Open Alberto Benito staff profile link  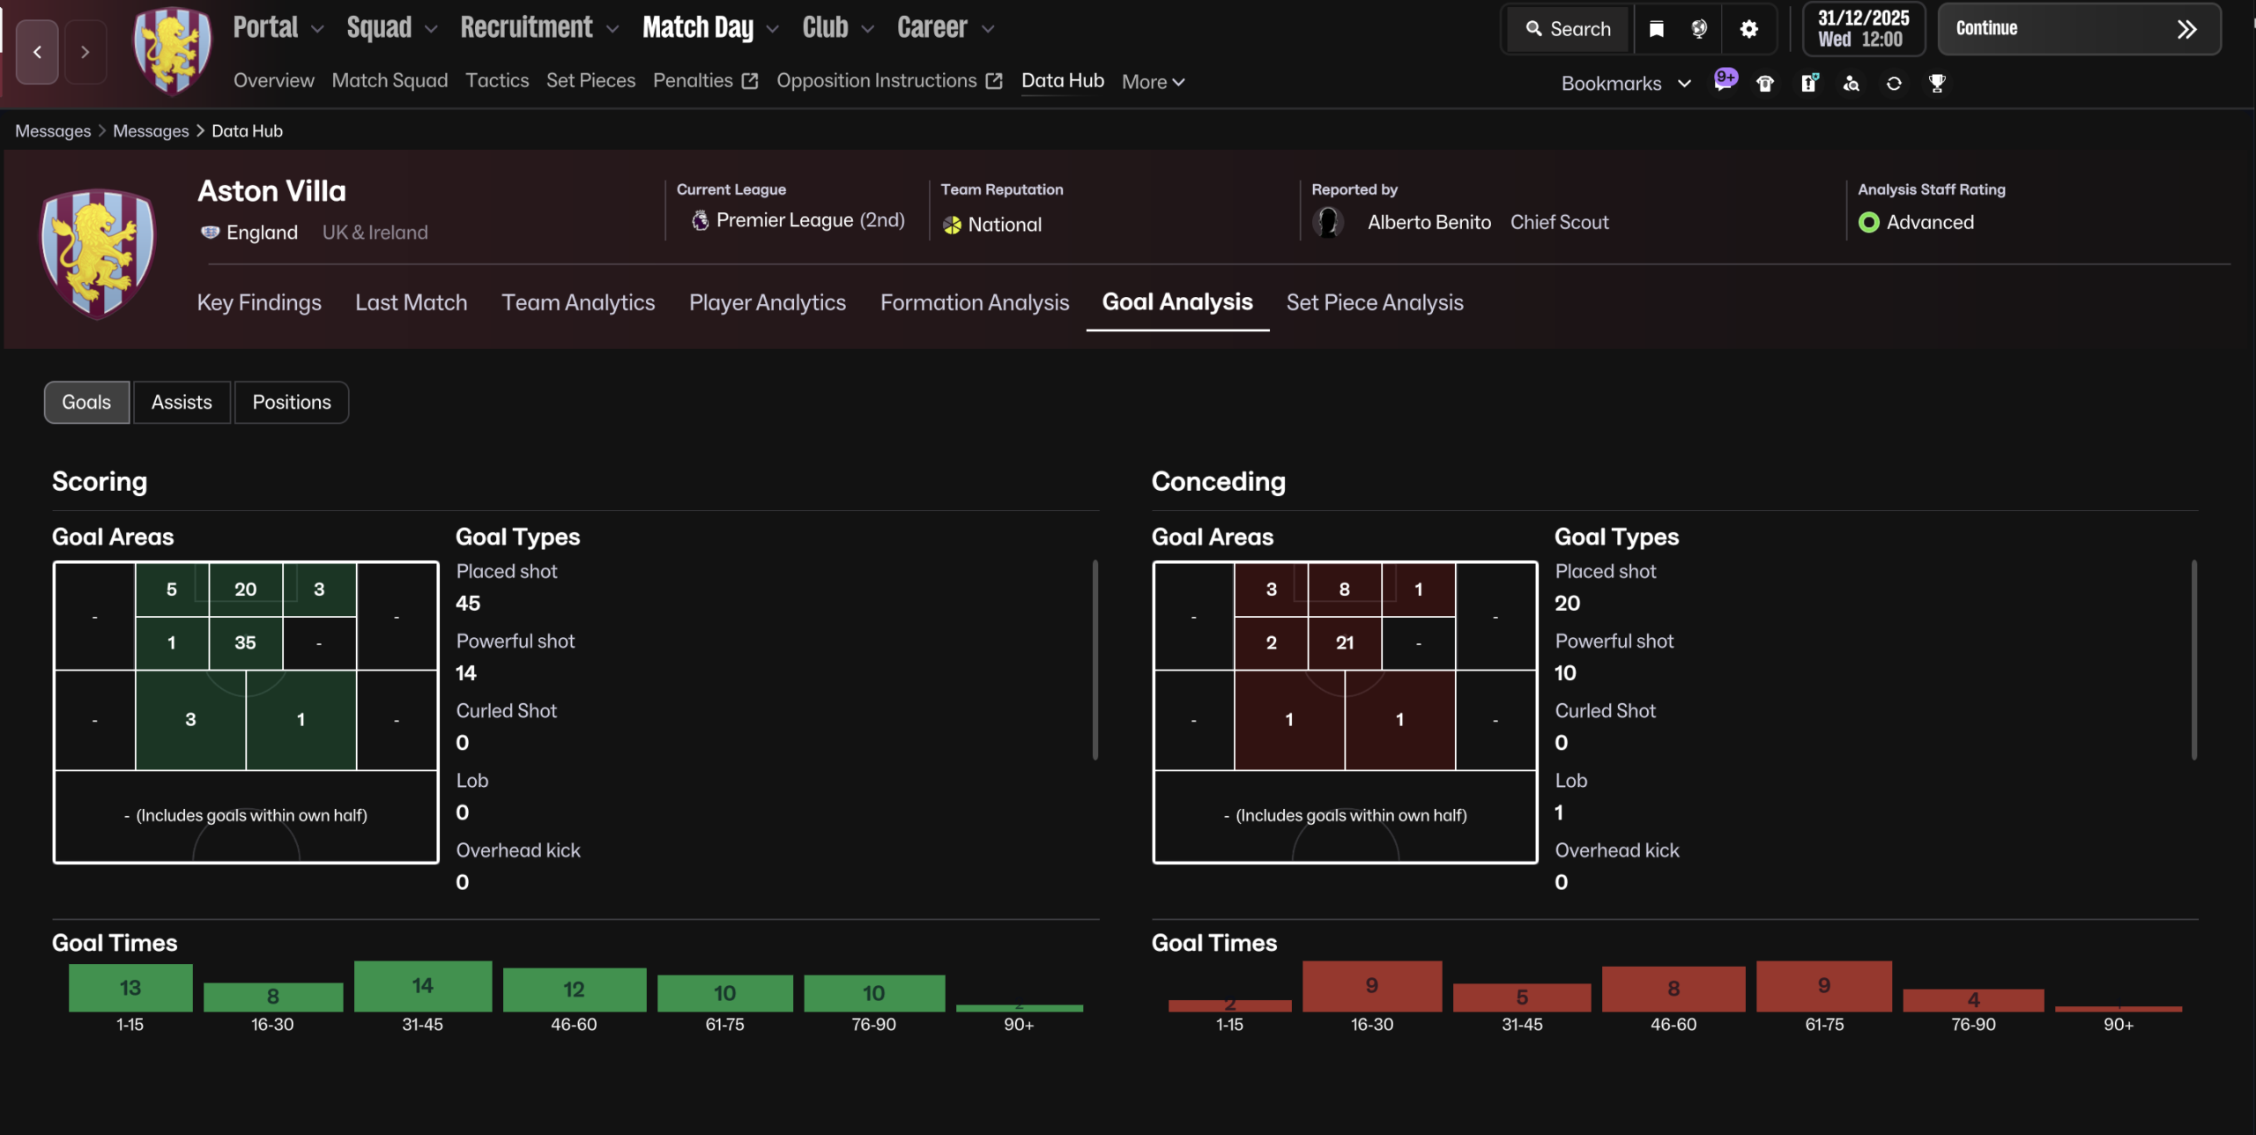click(x=1429, y=222)
